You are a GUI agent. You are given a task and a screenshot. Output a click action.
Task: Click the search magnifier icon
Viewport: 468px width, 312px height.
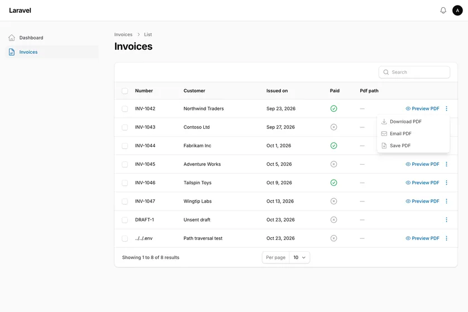tap(386, 72)
